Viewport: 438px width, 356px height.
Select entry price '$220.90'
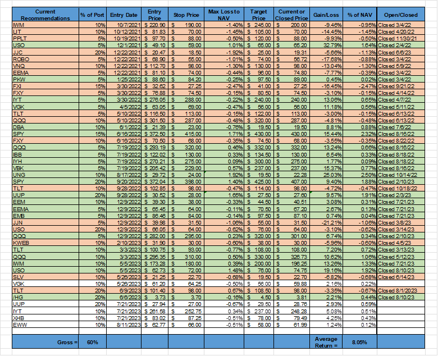pyautogui.click(x=155, y=25)
